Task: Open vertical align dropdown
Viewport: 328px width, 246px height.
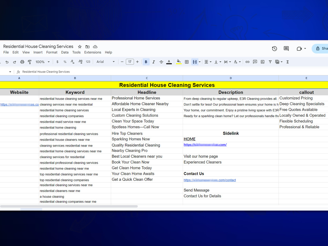Action: 218,62
